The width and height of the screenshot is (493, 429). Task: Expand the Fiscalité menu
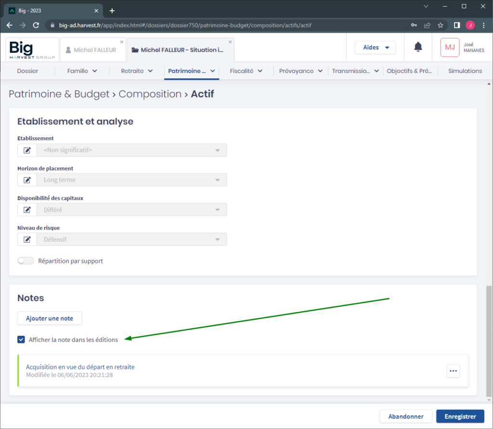tap(246, 71)
